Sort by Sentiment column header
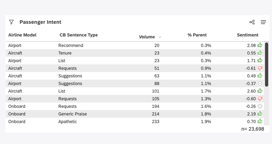Image resolution: width=272 pixels, height=144 pixels. [247, 35]
